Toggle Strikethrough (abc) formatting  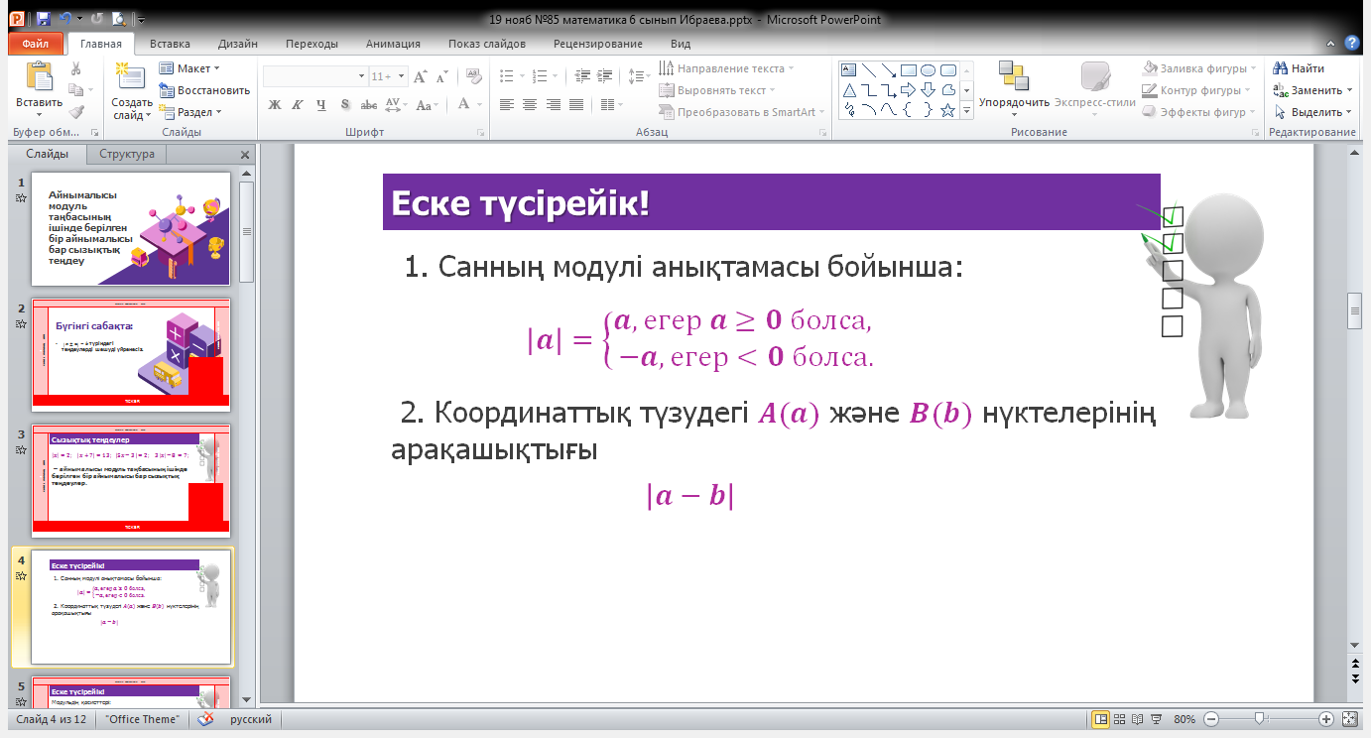coord(368,104)
